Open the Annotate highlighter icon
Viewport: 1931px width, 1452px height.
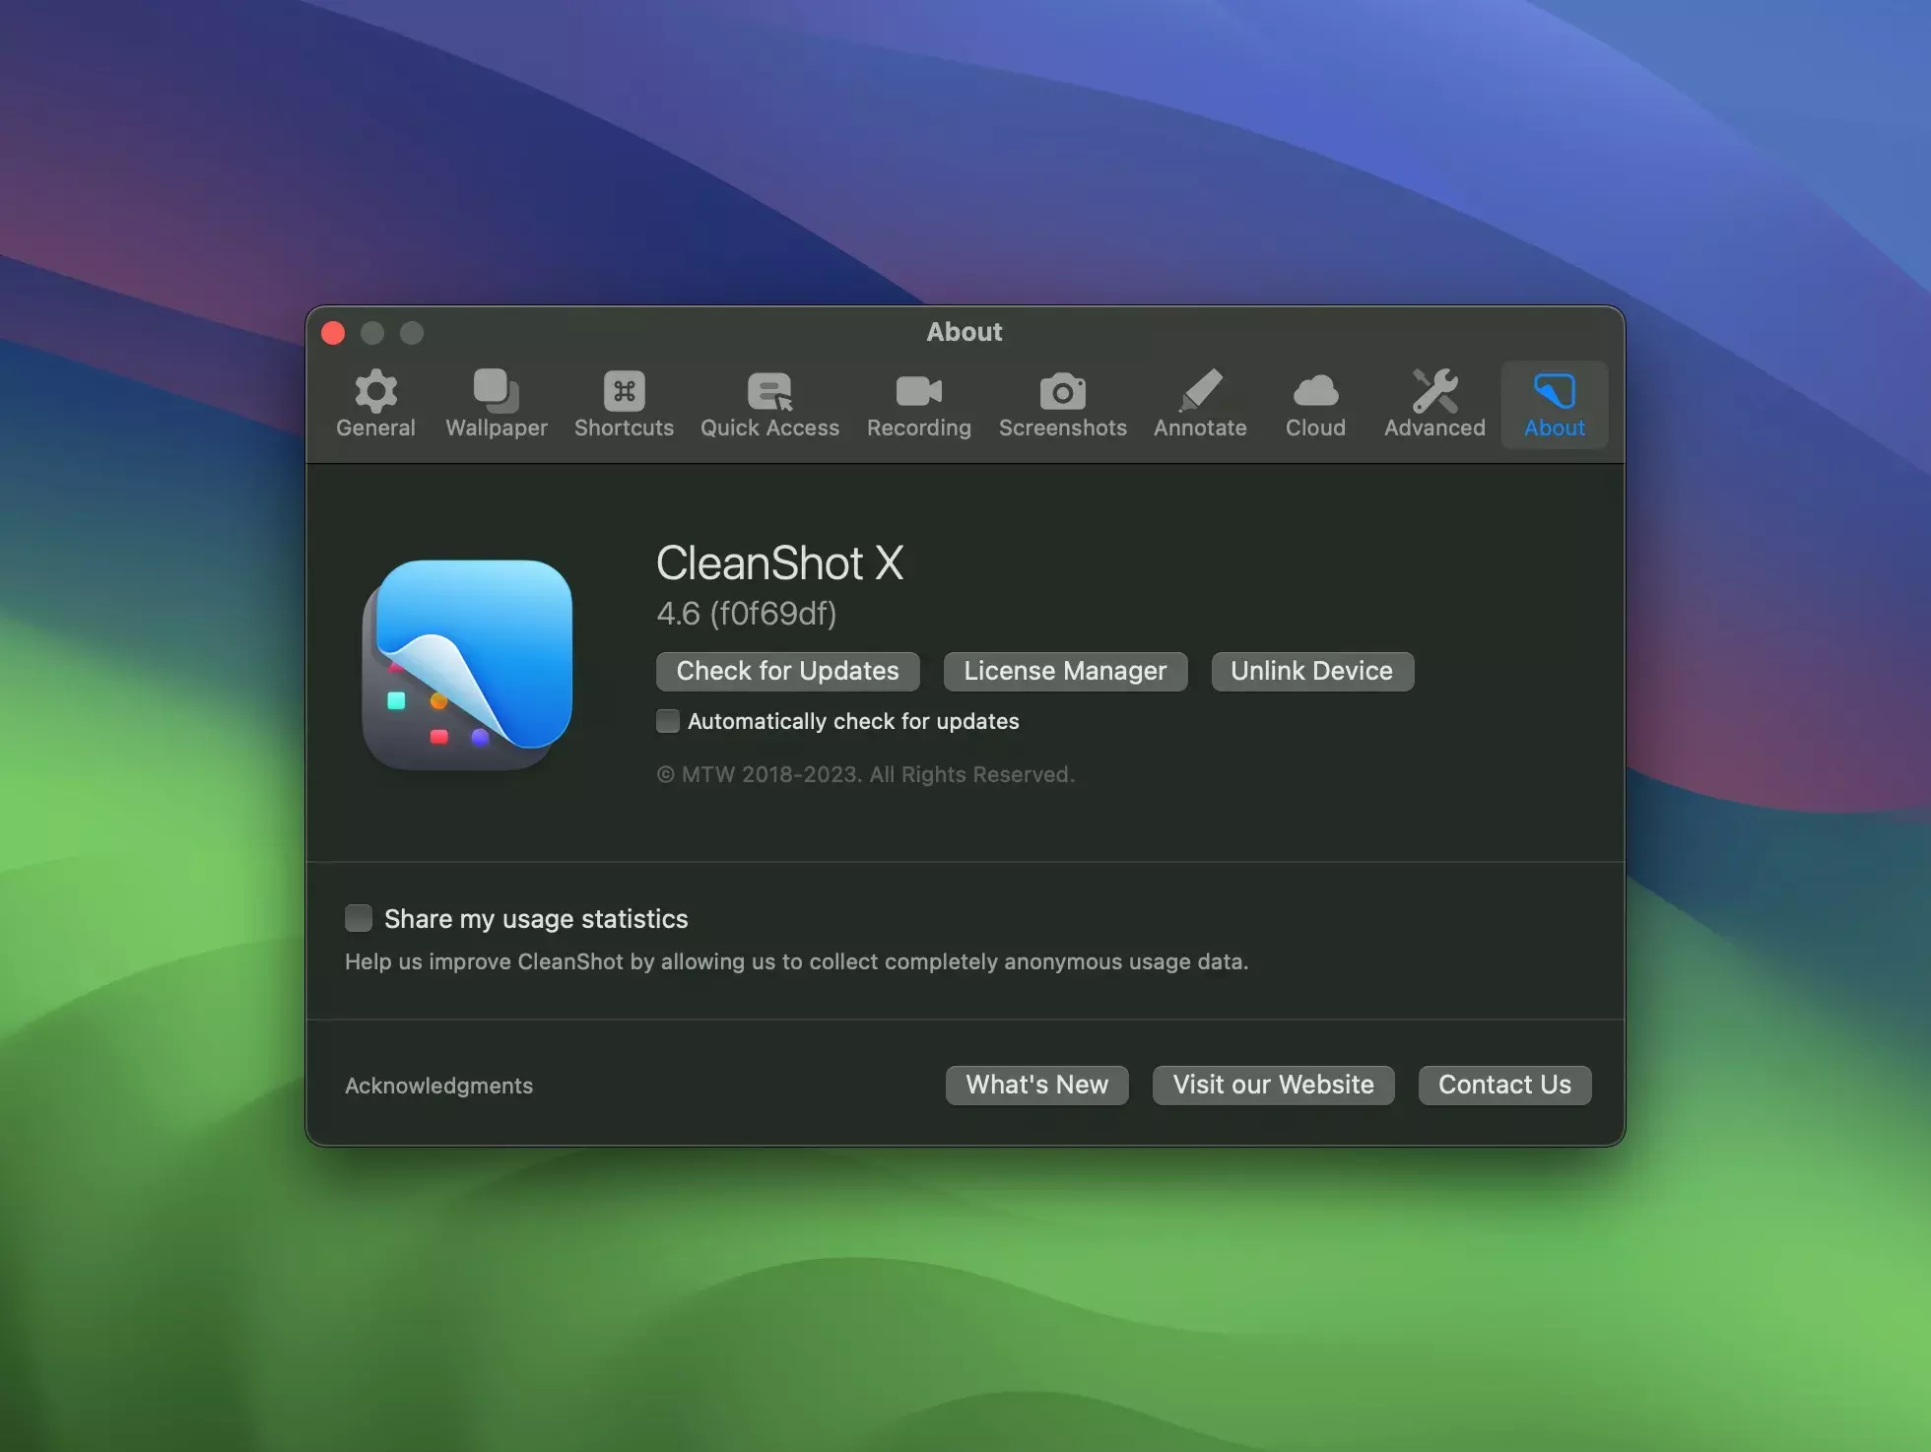(x=1200, y=392)
